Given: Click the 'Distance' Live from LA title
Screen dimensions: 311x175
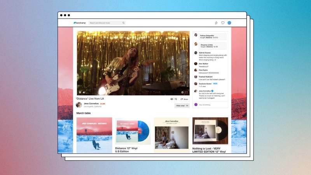Looking at the screenshot, I should pyautogui.click(x=90, y=99).
